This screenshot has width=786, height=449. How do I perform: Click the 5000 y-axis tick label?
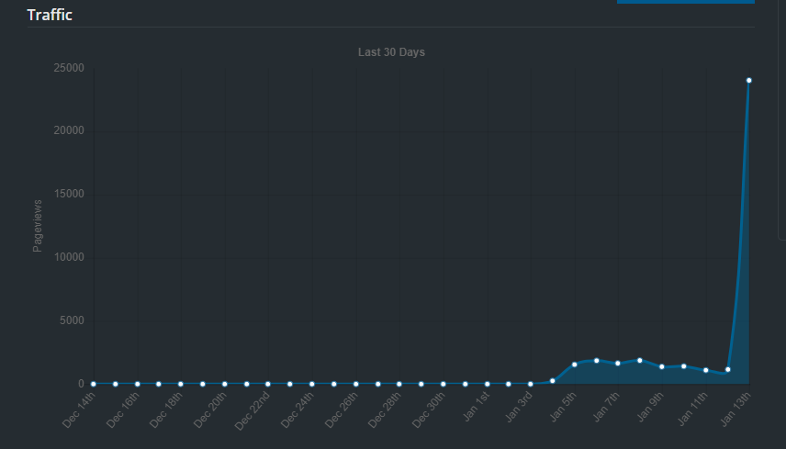click(72, 320)
